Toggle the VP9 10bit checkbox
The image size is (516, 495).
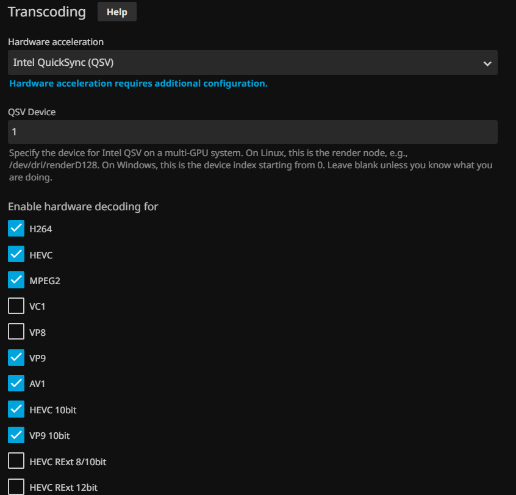tap(16, 436)
